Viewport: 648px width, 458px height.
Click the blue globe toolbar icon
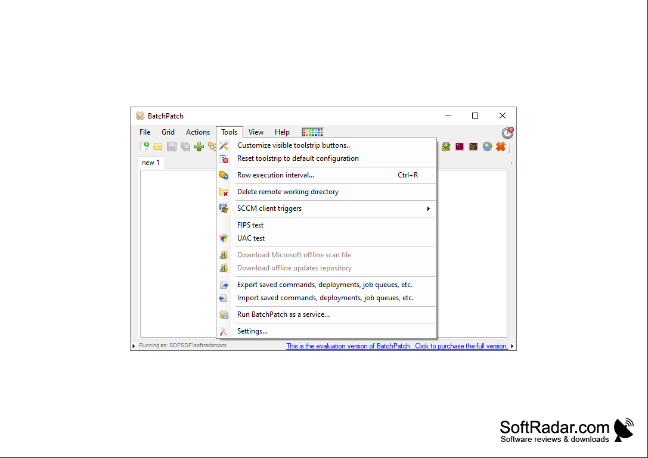click(487, 146)
